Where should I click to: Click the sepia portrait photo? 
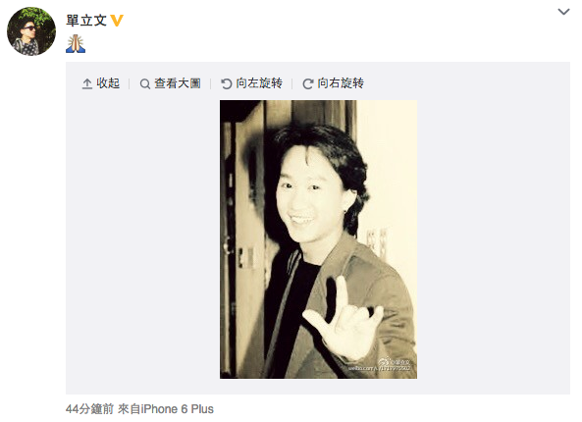tap(318, 239)
